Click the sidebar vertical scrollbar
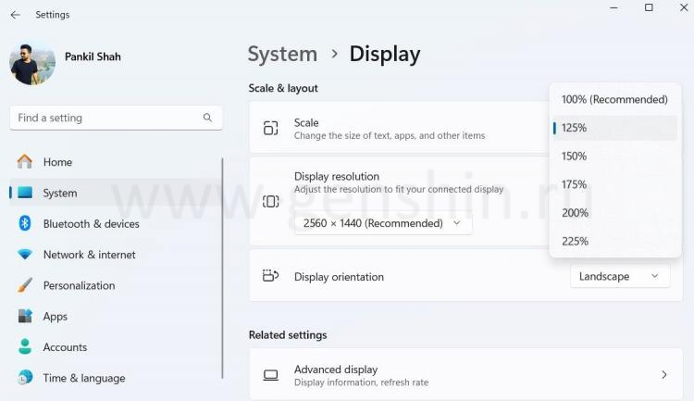This screenshot has width=694, height=401. (x=222, y=268)
